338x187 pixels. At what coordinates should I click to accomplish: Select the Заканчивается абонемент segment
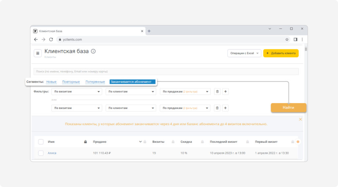(x=132, y=82)
